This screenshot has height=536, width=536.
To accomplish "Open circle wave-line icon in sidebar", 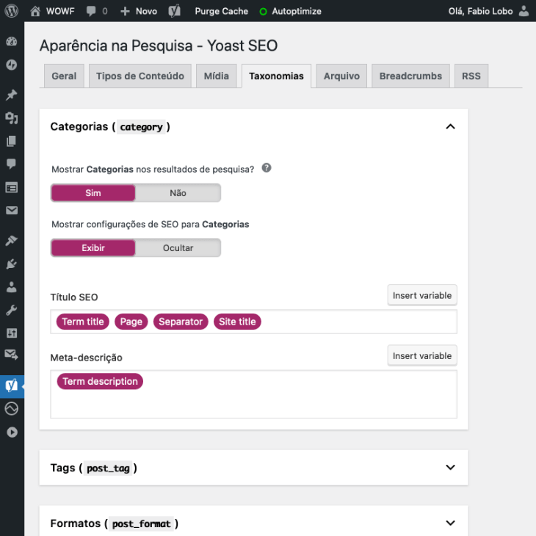I will [x=12, y=408].
